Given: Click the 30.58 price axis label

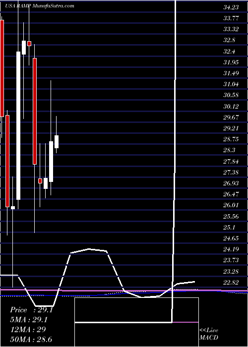Looking at the screenshot, I should pos(231,95).
